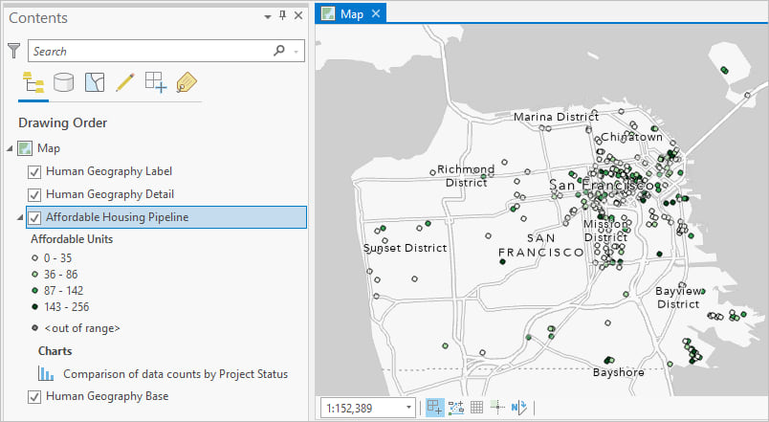Open the map scale dropdown

click(409, 408)
